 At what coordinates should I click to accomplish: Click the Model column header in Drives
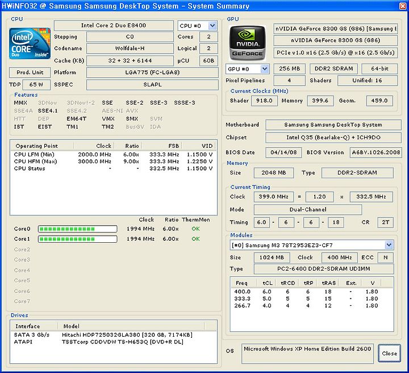[131, 326]
